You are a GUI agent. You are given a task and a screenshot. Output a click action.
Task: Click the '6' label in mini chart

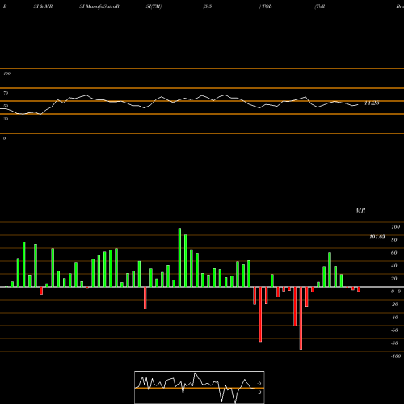click(259, 383)
